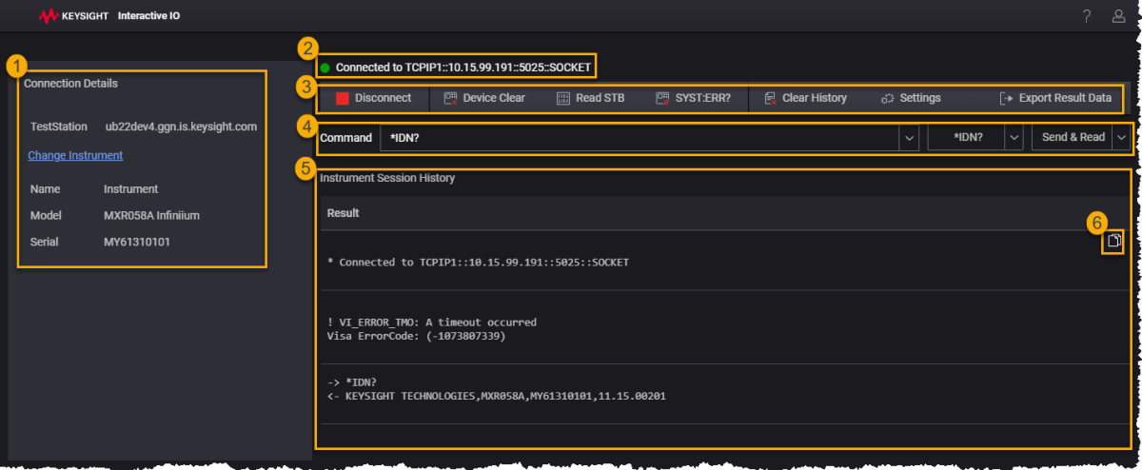This screenshot has height=470, width=1142.
Task: Click Read STB toolbar button
Action: [590, 98]
